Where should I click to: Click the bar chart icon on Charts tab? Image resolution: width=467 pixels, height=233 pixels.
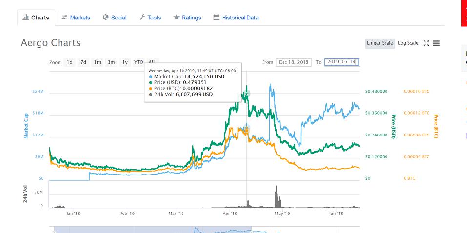click(x=26, y=17)
